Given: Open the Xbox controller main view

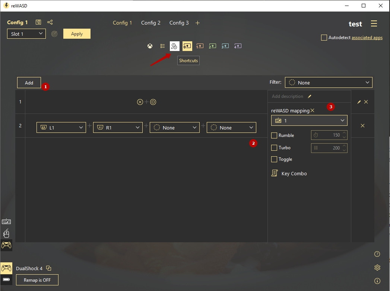Looking at the screenshot, I should tap(150, 46).
